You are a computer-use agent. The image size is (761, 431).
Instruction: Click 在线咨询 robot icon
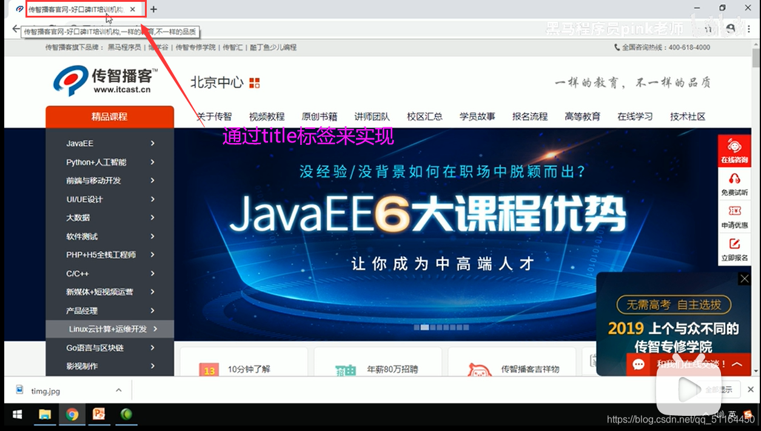pos(734,146)
